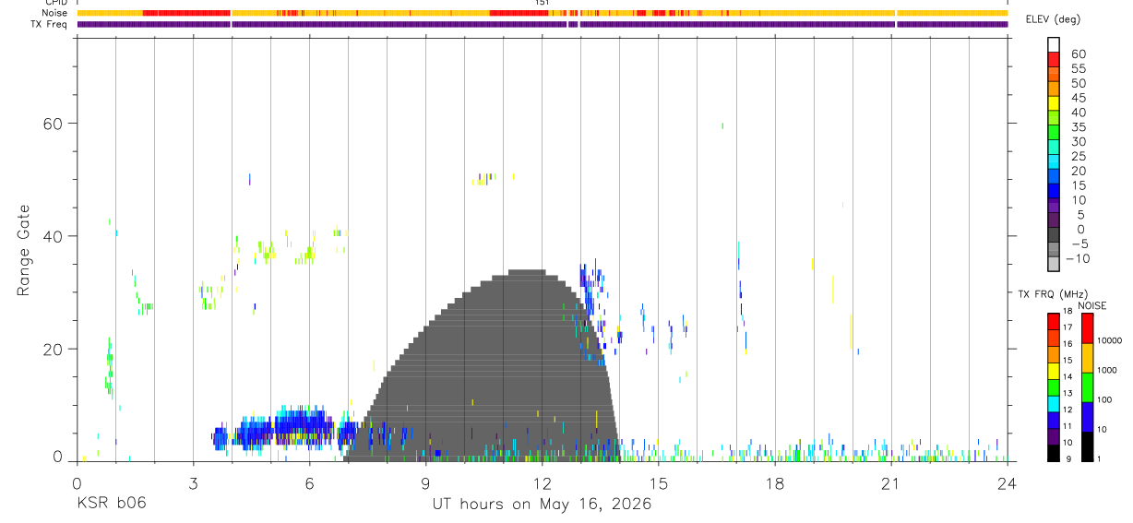The height and width of the screenshot is (523, 1133).
Task: Click the orange-red Noise strip above plot
Action: [x=543, y=13]
